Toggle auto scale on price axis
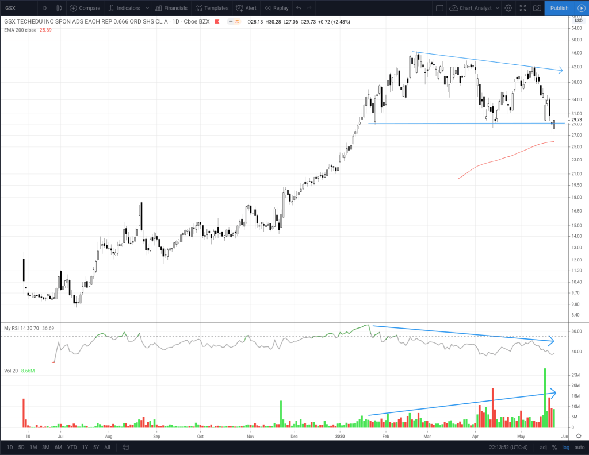589x455 pixels. pyautogui.click(x=579, y=447)
